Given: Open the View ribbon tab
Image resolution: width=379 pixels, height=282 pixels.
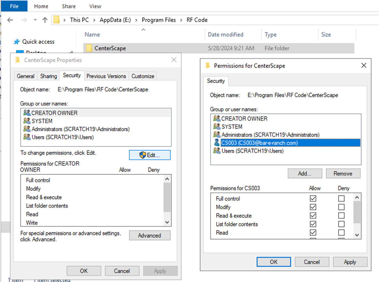Looking at the screenshot, I should point(95,6).
